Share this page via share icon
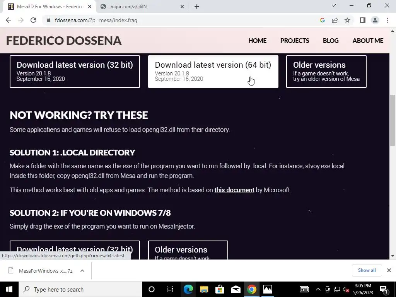The image size is (396, 297). click(x=335, y=20)
